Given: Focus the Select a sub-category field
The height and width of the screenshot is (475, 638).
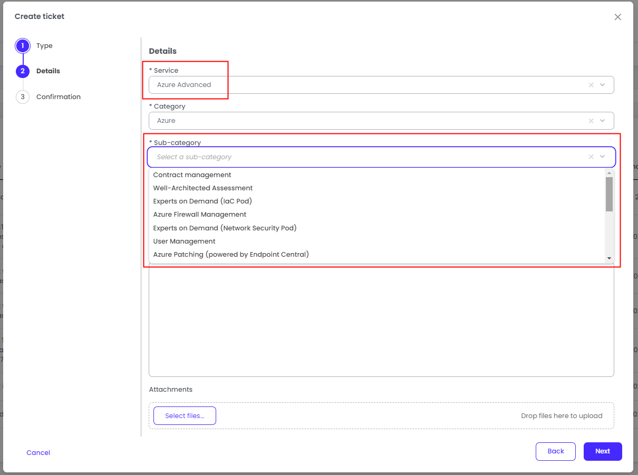Looking at the screenshot, I should pos(381,157).
